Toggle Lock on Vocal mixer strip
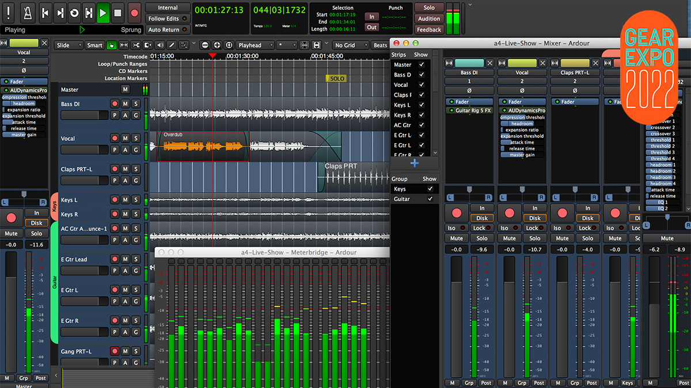Viewport: 691px width, 388px height. click(x=535, y=228)
